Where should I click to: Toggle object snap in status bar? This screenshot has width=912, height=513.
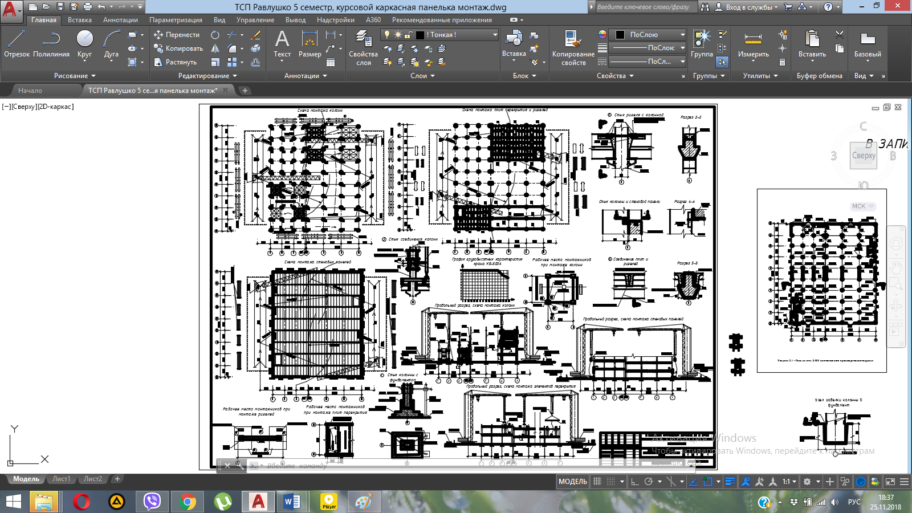pyautogui.click(x=707, y=482)
